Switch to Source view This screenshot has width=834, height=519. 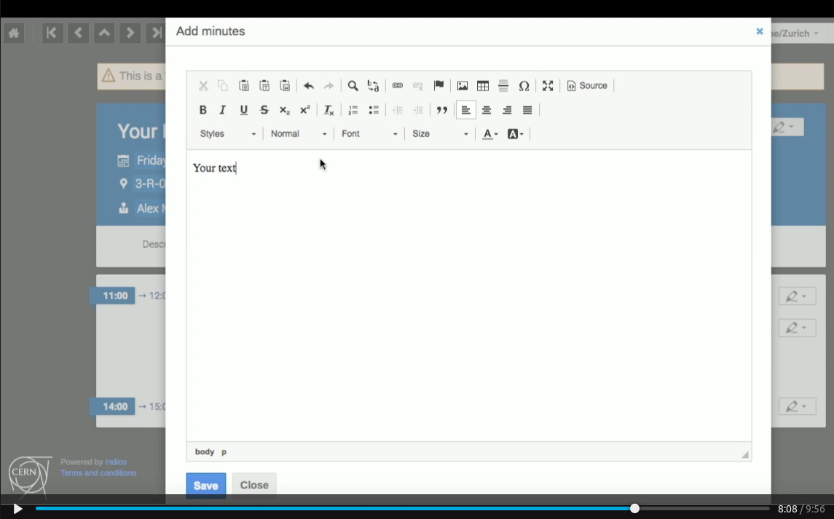(x=587, y=86)
